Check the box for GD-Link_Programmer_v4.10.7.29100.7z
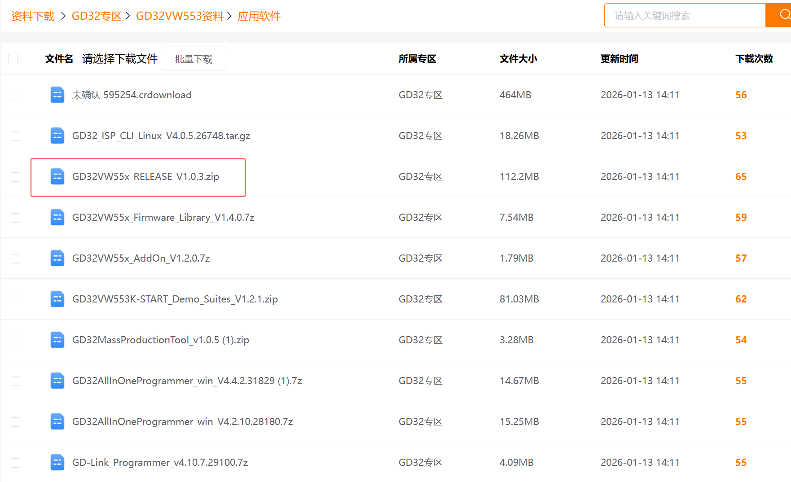This screenshot has width=791, height=482. pos(16,463)
